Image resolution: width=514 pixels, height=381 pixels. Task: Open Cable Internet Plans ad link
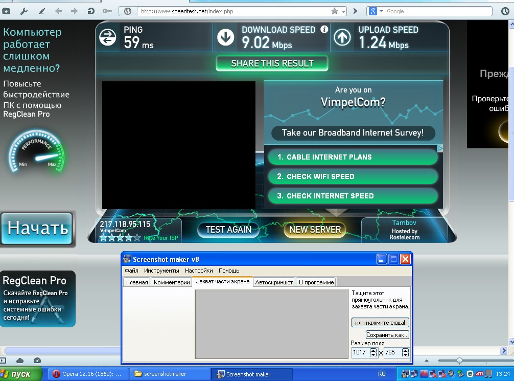click(x=353, y=157)
